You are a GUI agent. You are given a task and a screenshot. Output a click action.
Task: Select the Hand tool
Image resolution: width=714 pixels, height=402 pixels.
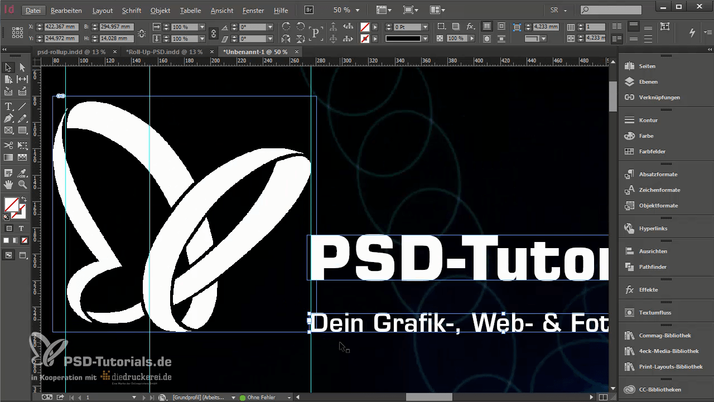(8, 185)
